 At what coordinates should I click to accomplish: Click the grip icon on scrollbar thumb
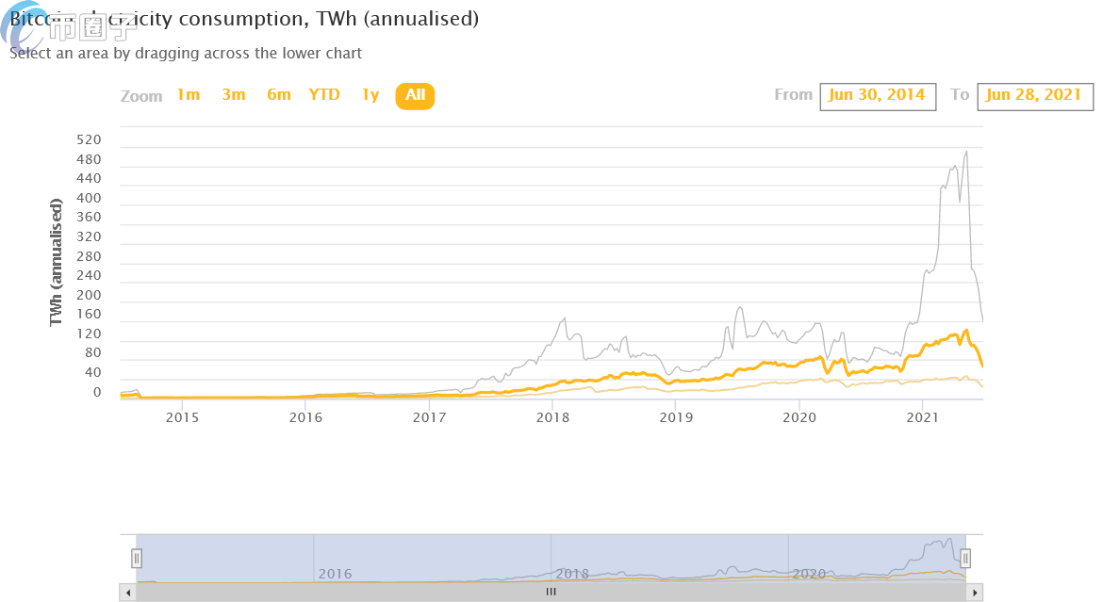coord(551,593)
